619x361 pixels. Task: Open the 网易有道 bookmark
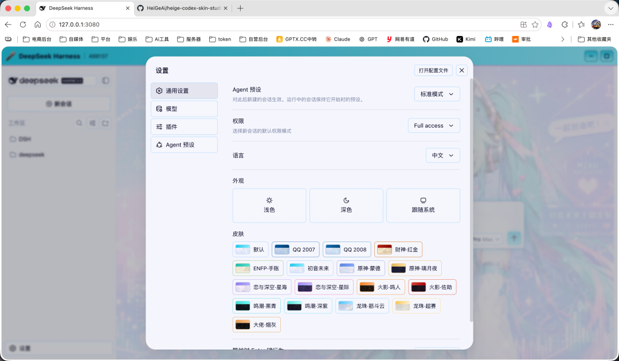tap(400, 39)
